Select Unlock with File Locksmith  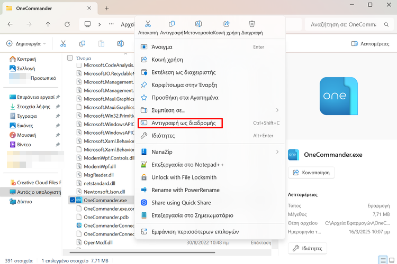pyautogui.click(x=210, y=177)
